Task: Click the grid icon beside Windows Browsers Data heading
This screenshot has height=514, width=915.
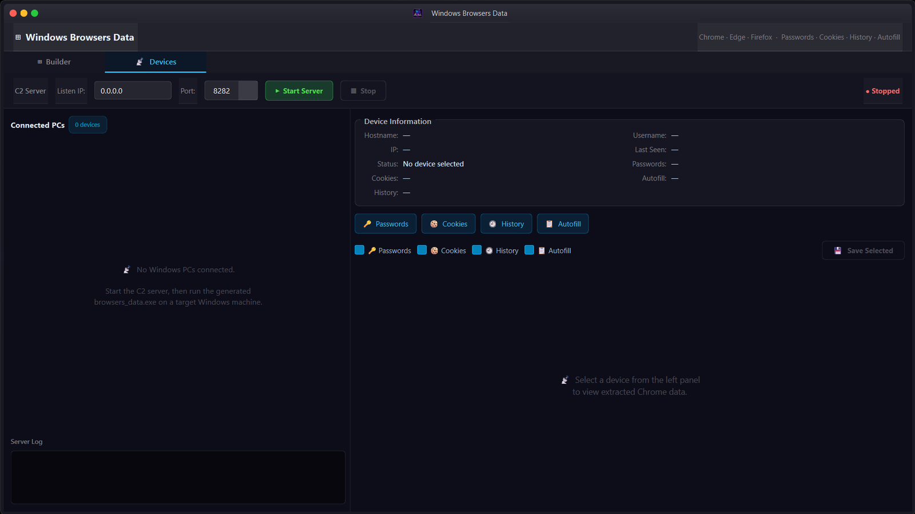Action: [x=18, y=37]
